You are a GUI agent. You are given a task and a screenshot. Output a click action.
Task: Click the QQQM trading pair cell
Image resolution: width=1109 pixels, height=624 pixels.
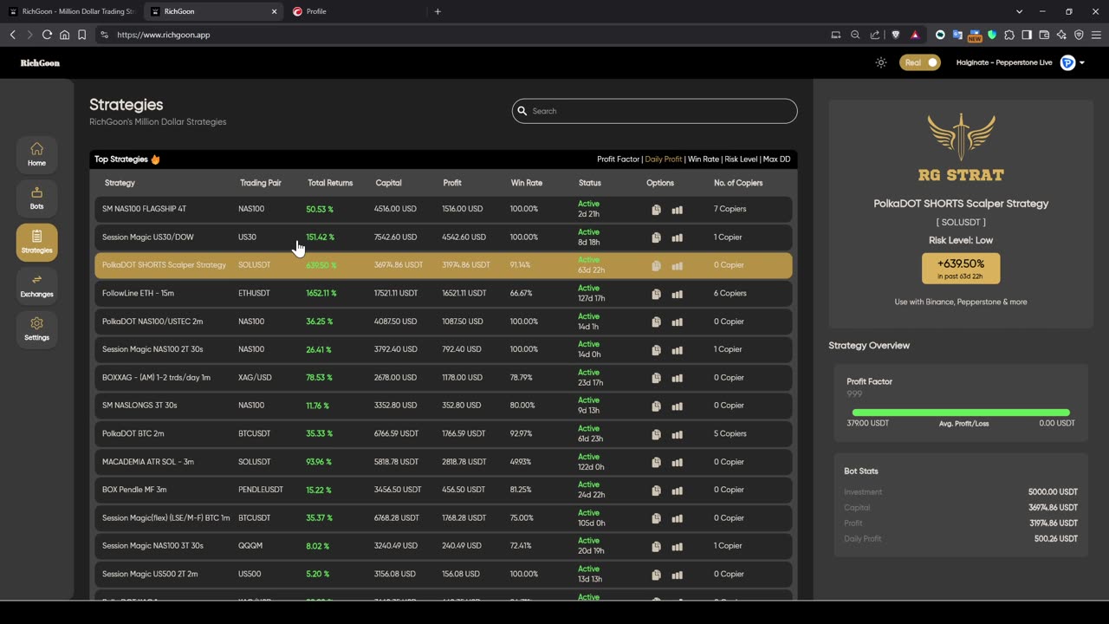[250, 546]
